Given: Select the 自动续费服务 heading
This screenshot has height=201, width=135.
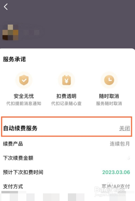Looking at the screenshot, I should 20,128.
